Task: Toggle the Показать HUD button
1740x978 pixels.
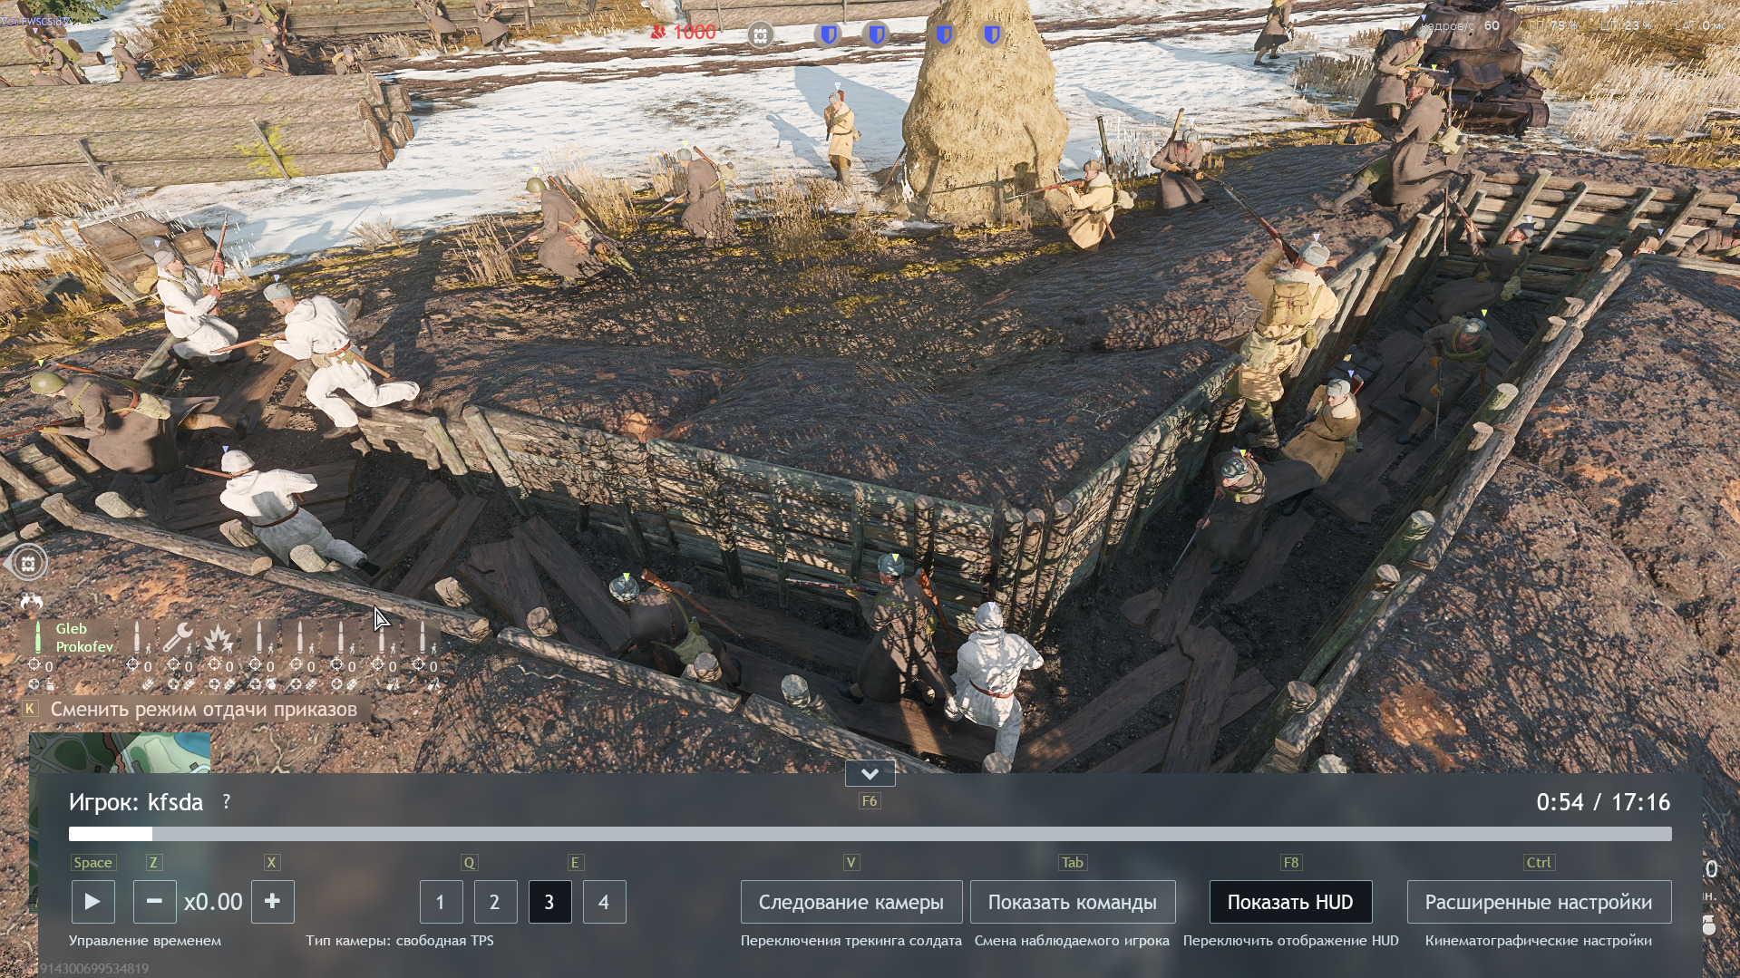Action: pos(1289,902)
